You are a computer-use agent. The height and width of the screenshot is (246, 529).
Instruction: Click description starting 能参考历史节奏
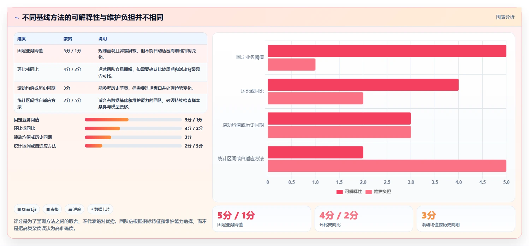point(146,88)
